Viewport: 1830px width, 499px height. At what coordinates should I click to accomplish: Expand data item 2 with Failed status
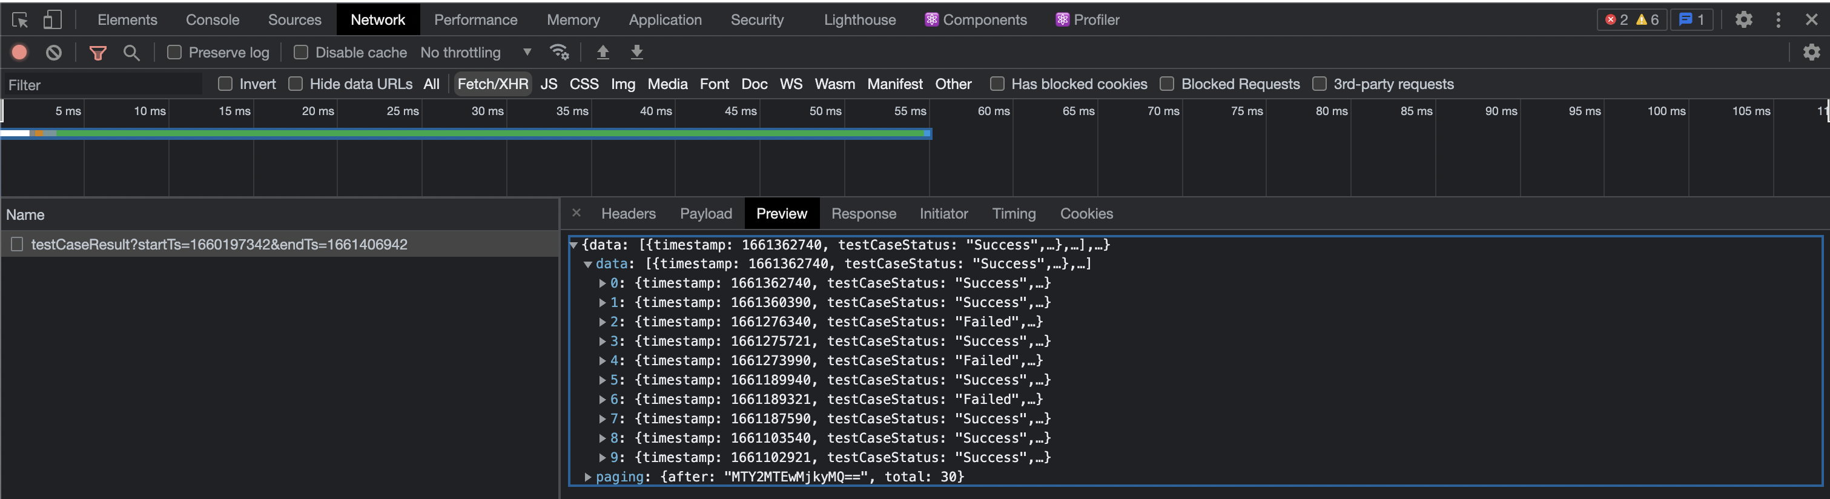tap(603, 322)
